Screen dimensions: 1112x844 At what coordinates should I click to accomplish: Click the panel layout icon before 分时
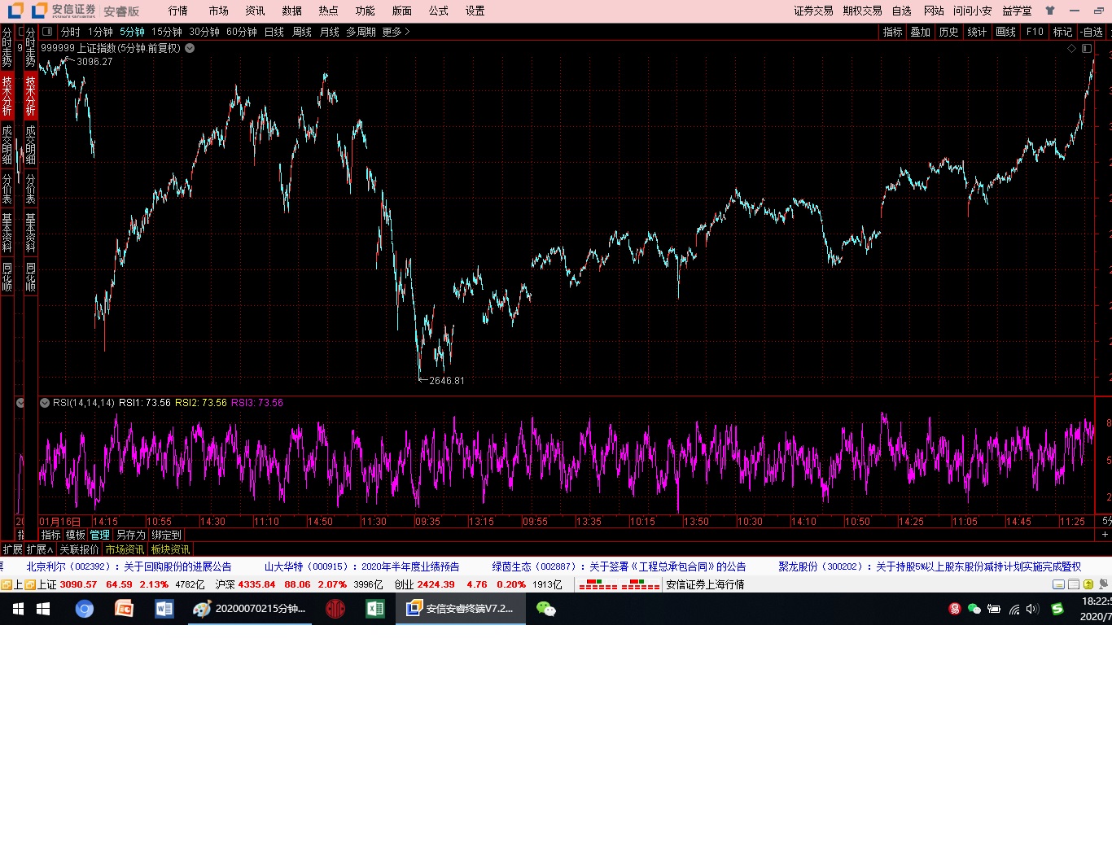[47, 32]
